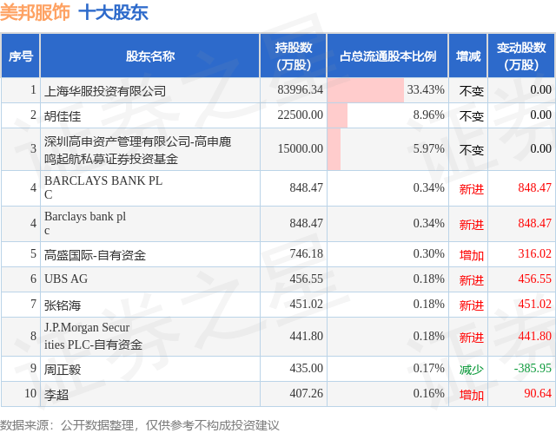Click the green 减少 label
556x433 pixels.
tap(471, 369)
